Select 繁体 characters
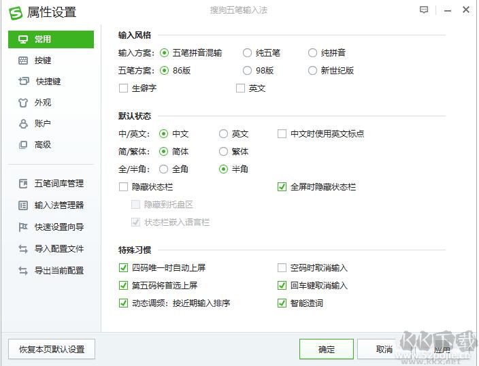Image resolution: width=479 pixels, height=366 pixels. point(224,152)
